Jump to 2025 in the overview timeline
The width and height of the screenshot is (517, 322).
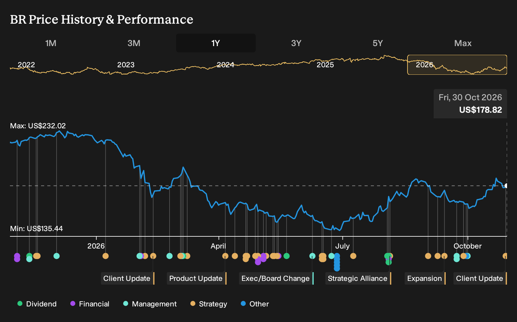point(325,65)
